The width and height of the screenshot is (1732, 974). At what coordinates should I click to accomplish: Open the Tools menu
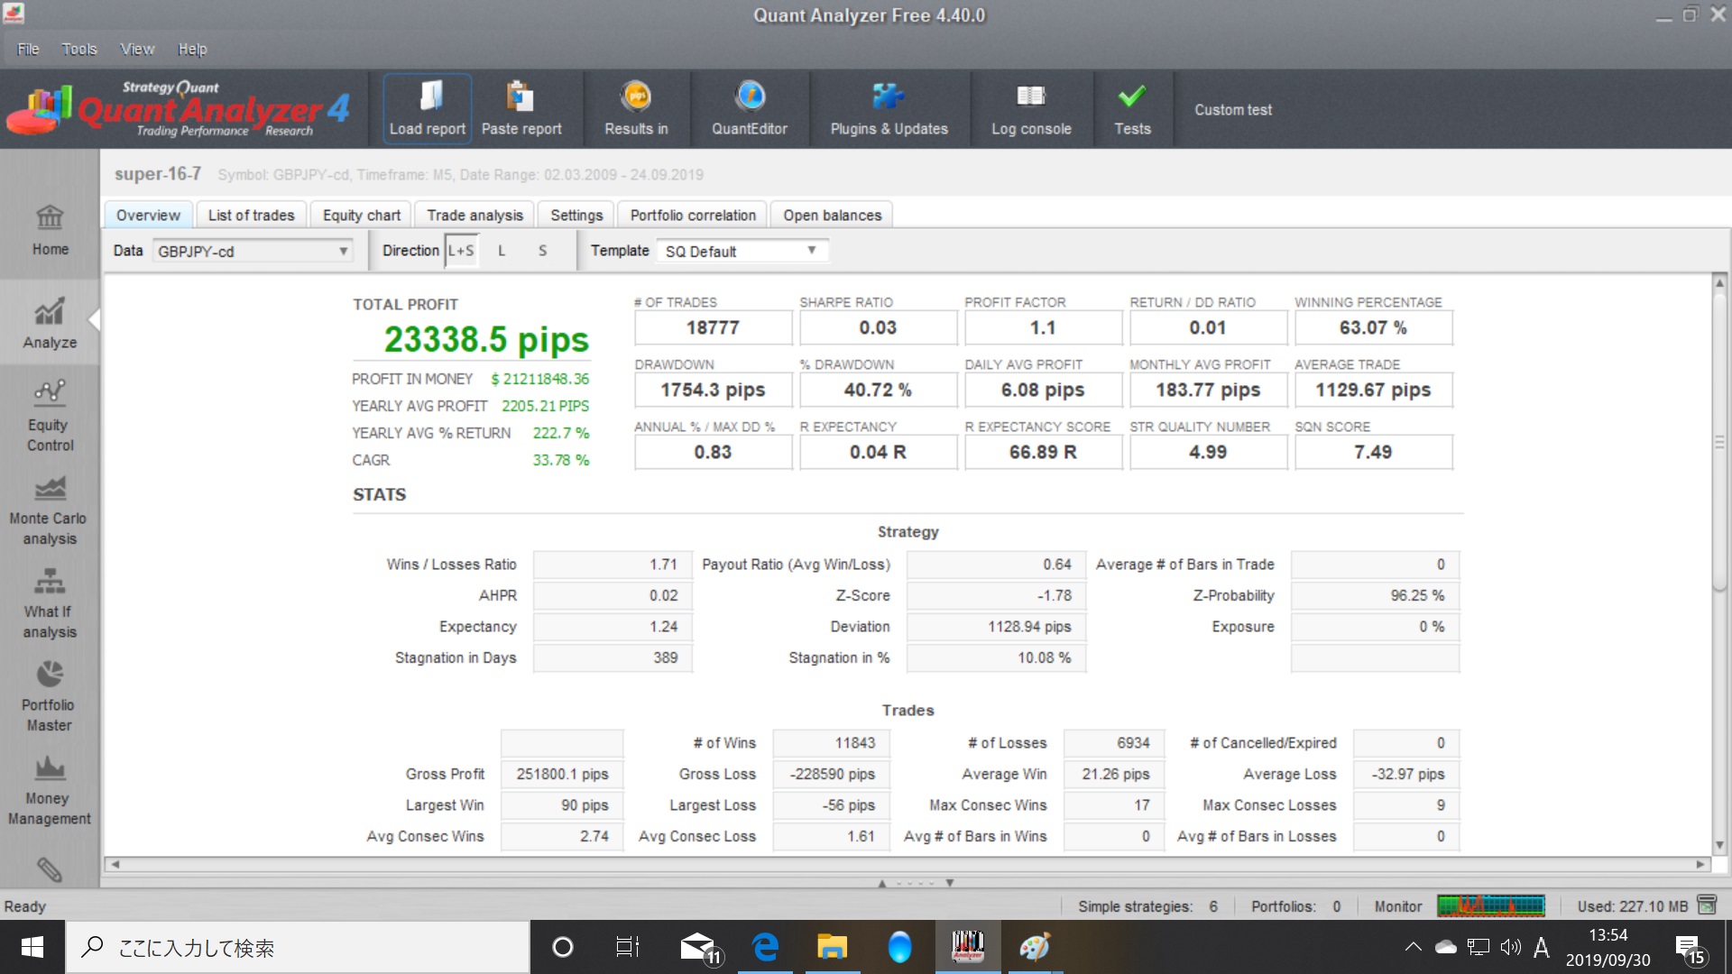(78, 49)
